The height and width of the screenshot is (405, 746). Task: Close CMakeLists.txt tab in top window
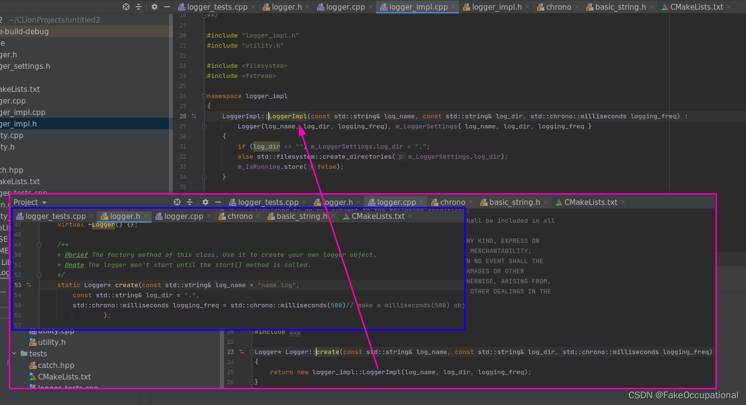pos(729,7)
